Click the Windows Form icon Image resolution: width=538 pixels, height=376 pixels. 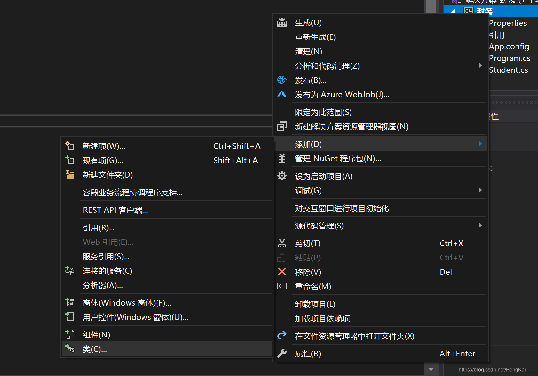pos(70,302)
